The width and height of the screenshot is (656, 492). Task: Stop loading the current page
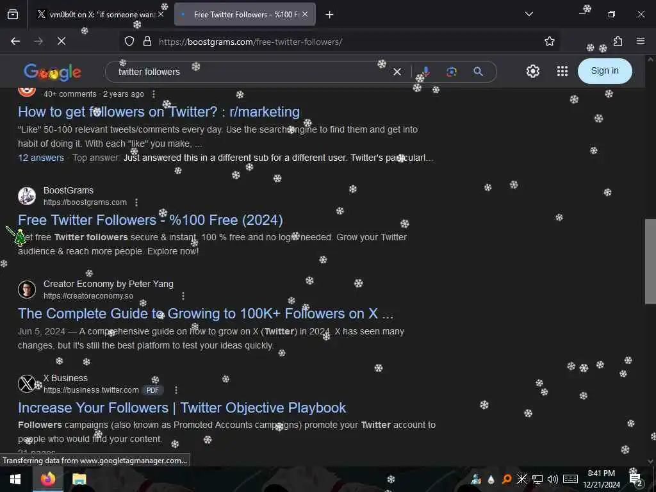pos(61,41)
